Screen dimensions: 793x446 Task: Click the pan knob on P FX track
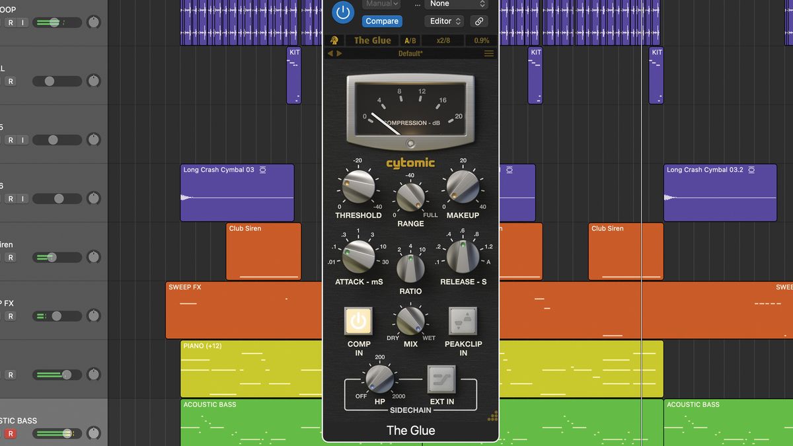94,316
